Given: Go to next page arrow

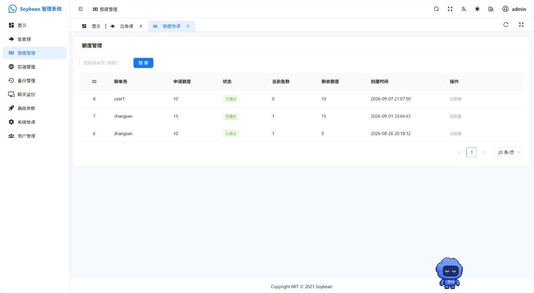Looking at the screenshot, I should [x=484, y=152].
